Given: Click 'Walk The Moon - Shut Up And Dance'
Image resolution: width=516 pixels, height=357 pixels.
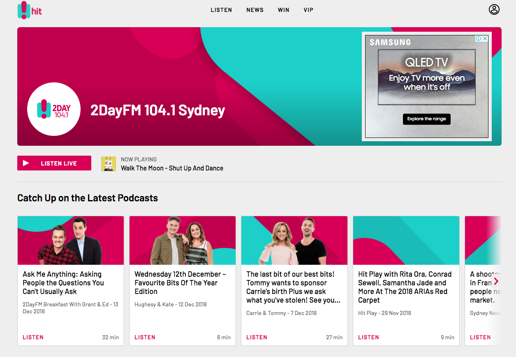Looking at the screenshot, I should coord(172,168).
